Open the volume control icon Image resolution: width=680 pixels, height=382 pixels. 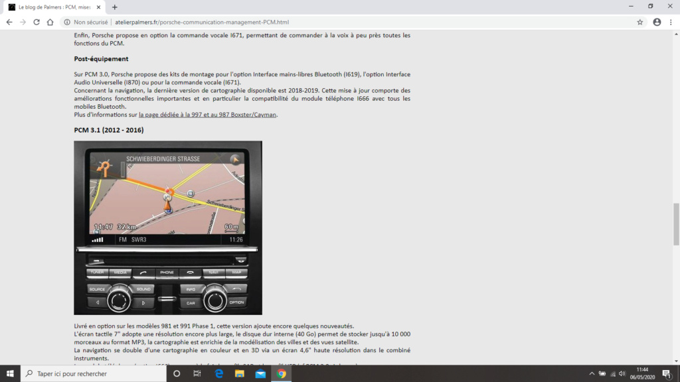point(622,373)
